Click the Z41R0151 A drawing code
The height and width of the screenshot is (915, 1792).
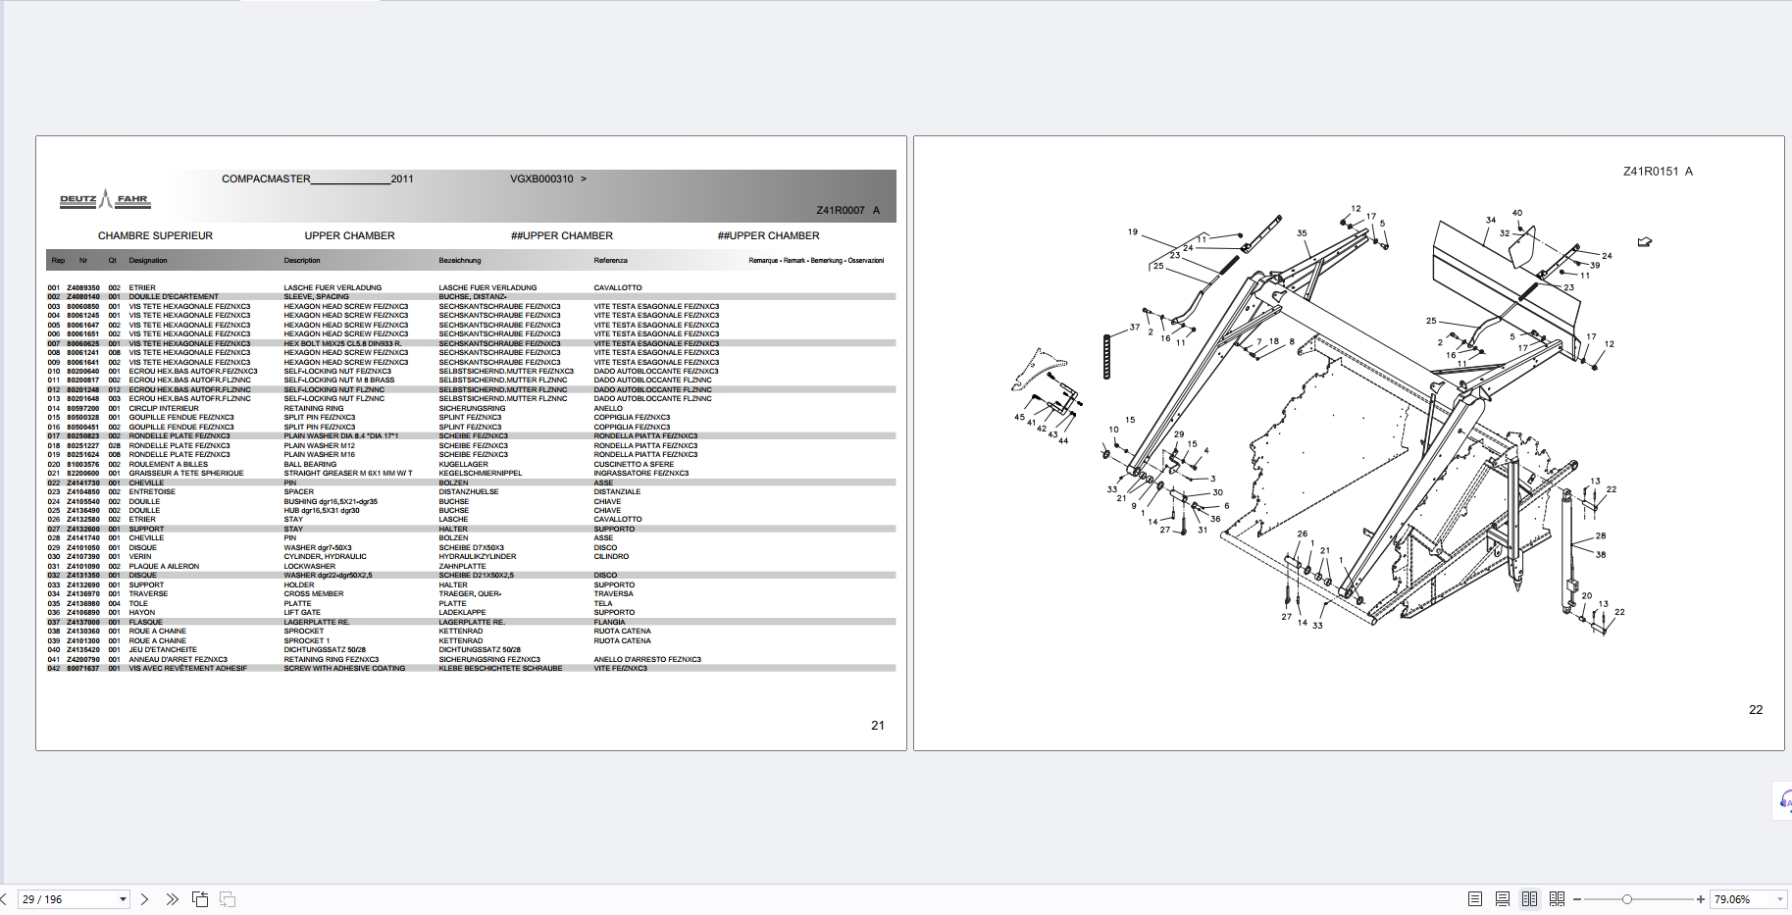tap(1658, 172)
